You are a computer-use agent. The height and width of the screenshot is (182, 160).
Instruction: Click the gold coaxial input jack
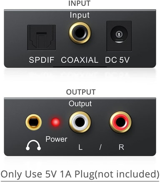[x=80, y=33]
